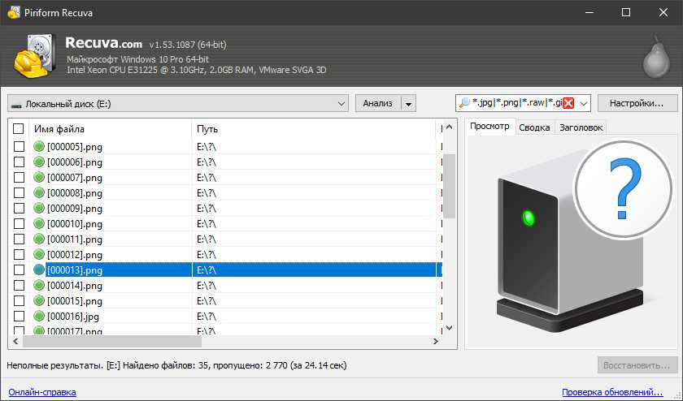683x401 pixels.
Task: Click green status icon of [000005].png
Action: point(39,147)
